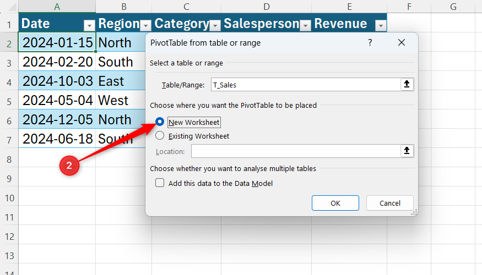Screen dimensions: 482x275
Task: Click the Location input field
Action: [296, 151]
